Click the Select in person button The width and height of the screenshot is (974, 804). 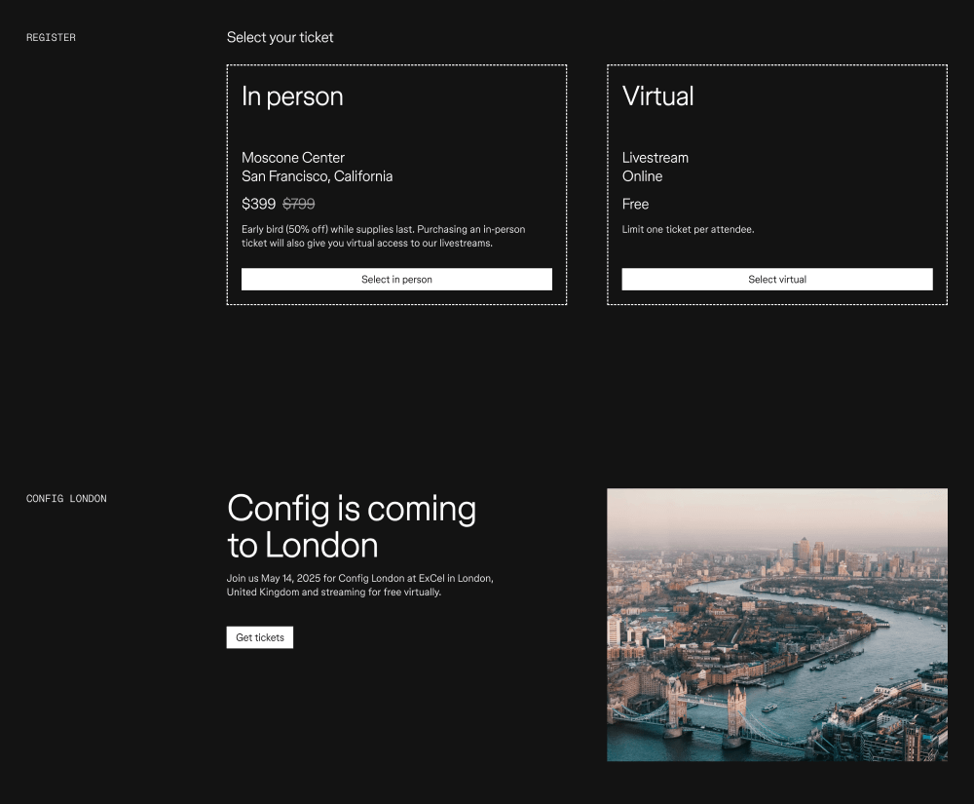coord(396,279)
